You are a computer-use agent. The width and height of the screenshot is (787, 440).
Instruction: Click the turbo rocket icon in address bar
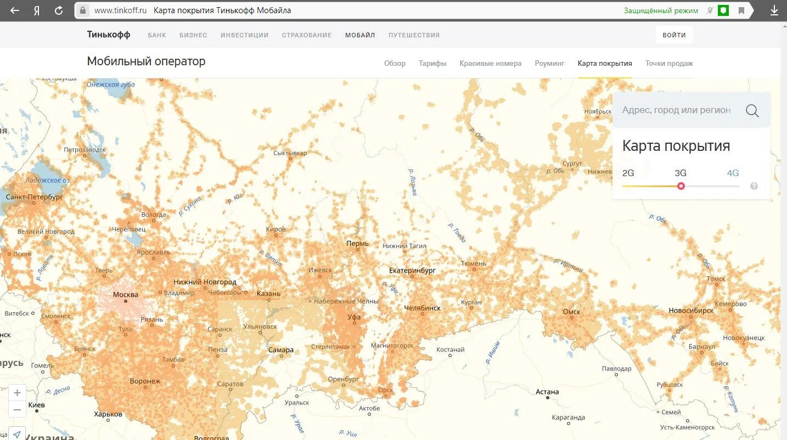tap(710, 10)
